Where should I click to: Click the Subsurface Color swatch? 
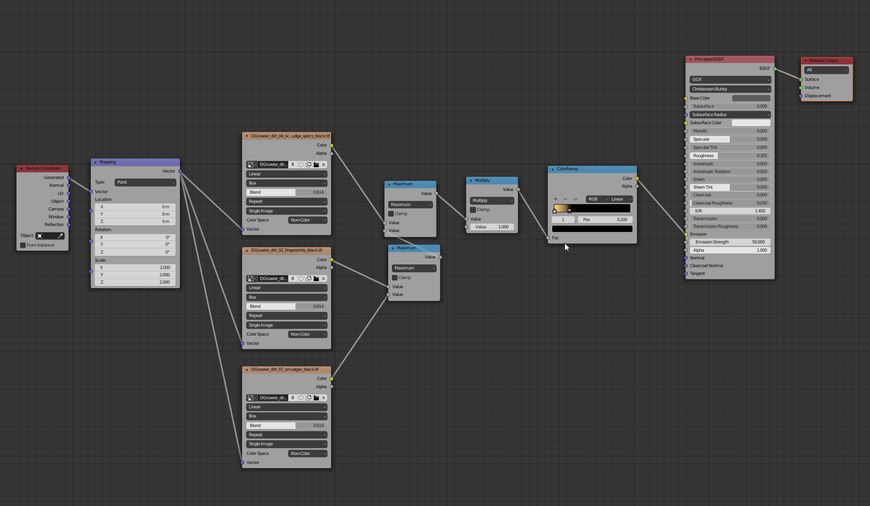751,123
